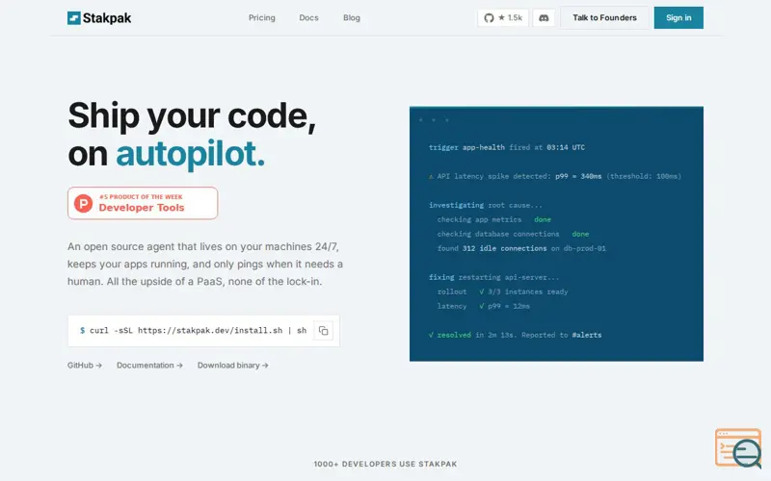Open the GitHub stars badge
771x481 pixels.
(502, 17)
